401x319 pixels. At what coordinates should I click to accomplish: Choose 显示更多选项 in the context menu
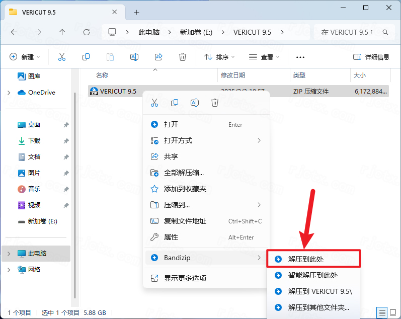[x=206, y=278]
